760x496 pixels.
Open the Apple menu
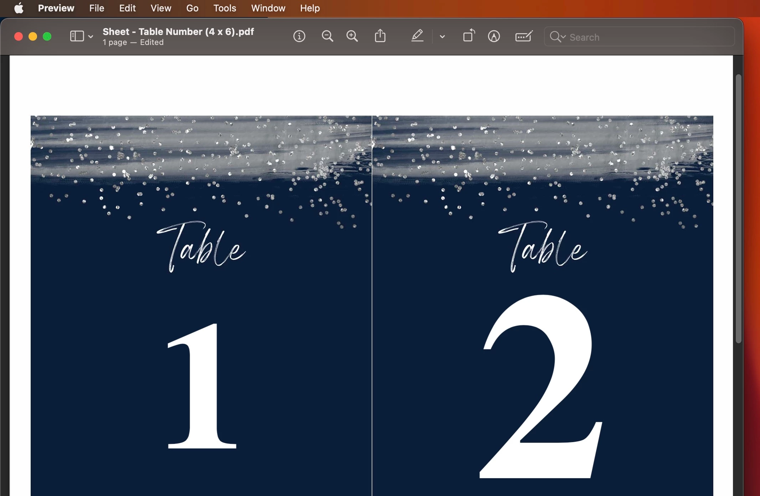19,8
